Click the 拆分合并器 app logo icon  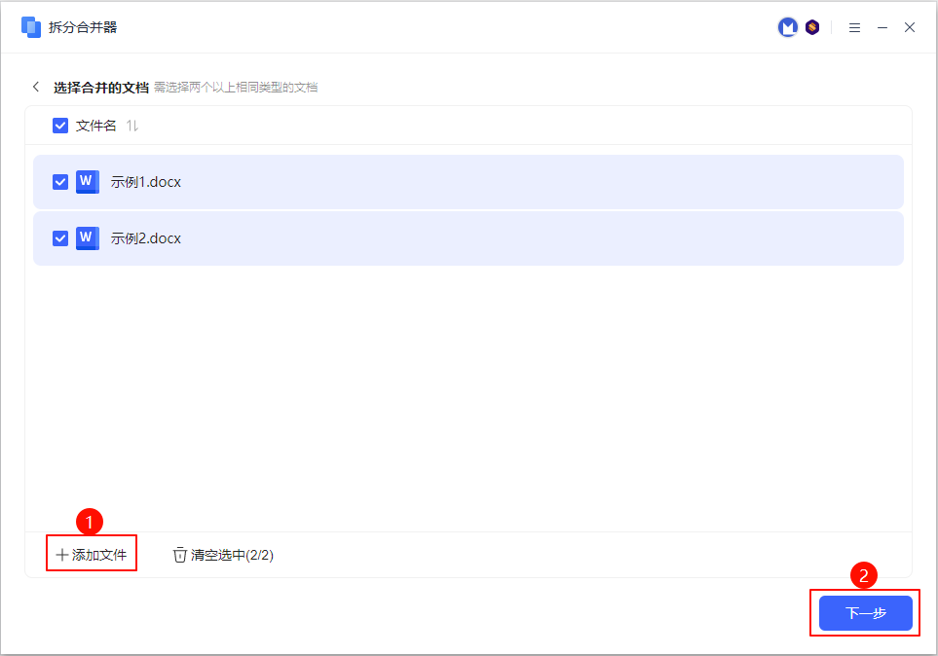[31, 27]
